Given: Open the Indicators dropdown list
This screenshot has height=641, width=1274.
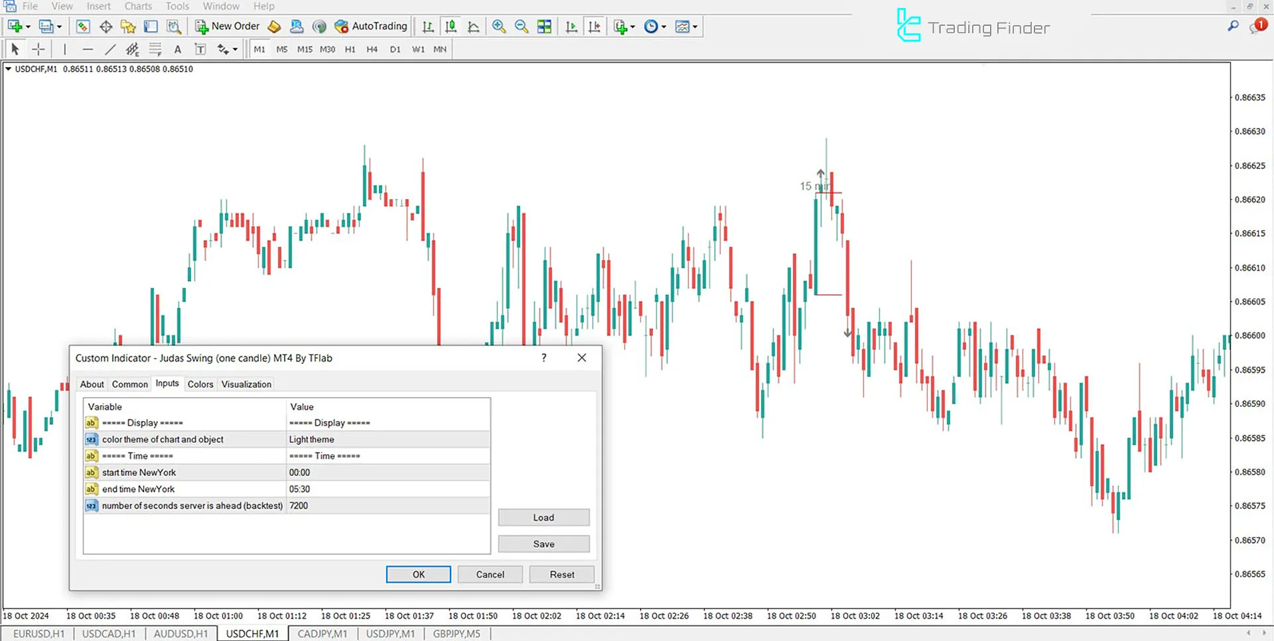Looking at the screenshot, I should pyautogui.click(x=621, y=26).
